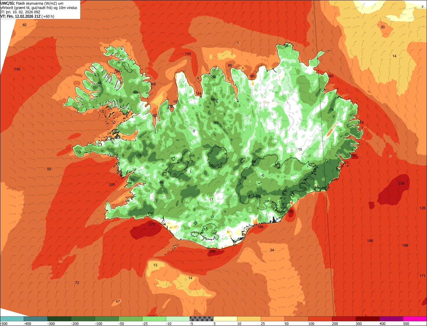Viewport: 427px width, 326px height.
Task: Click the 90 value off the north coast
Action: click(x=230, y=65)
